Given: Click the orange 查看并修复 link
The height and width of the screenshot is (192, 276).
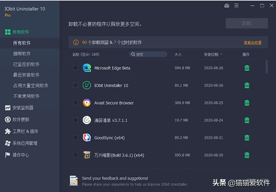Looking at the screenshot, I should point(252,42).
